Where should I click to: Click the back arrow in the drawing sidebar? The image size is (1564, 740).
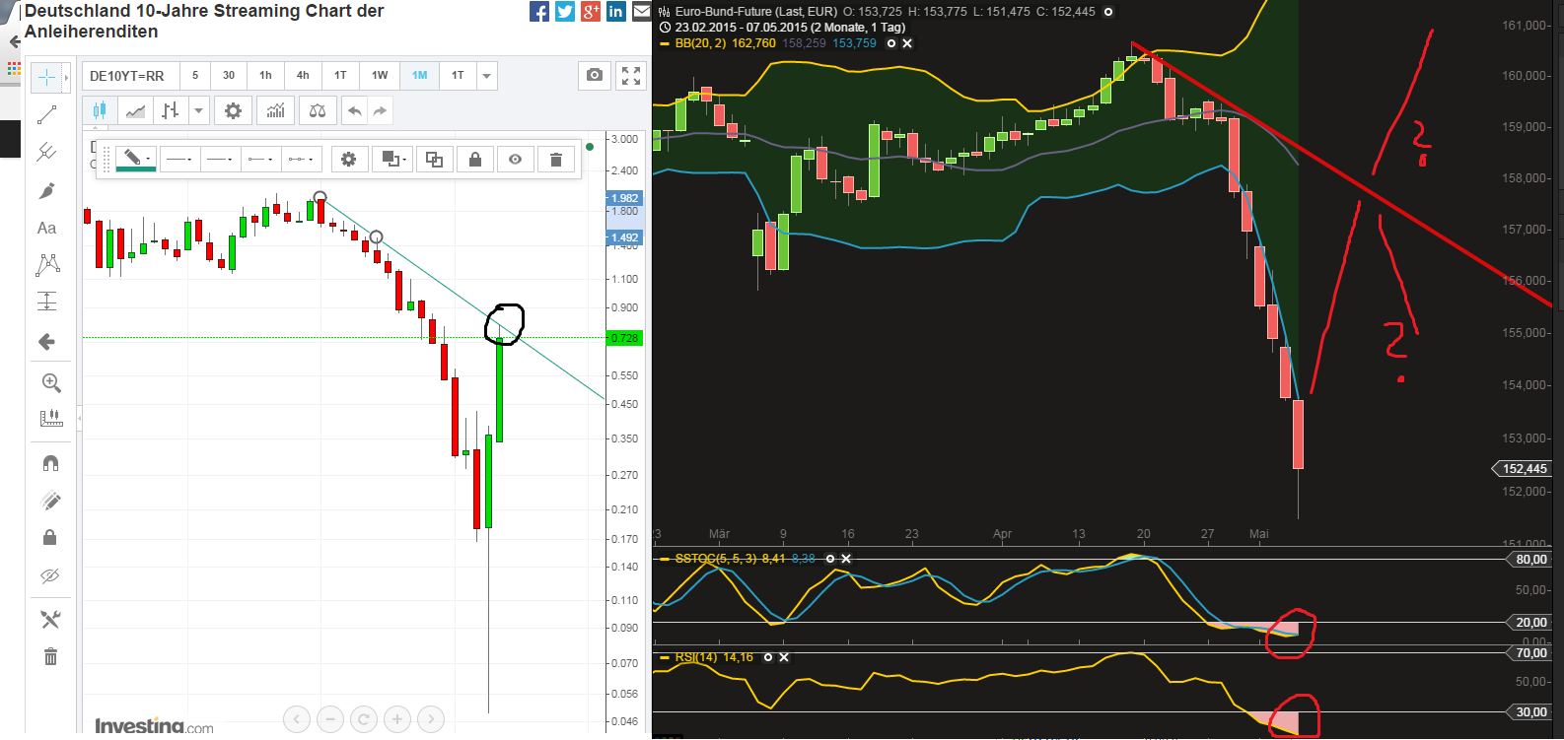pos(46,342)
